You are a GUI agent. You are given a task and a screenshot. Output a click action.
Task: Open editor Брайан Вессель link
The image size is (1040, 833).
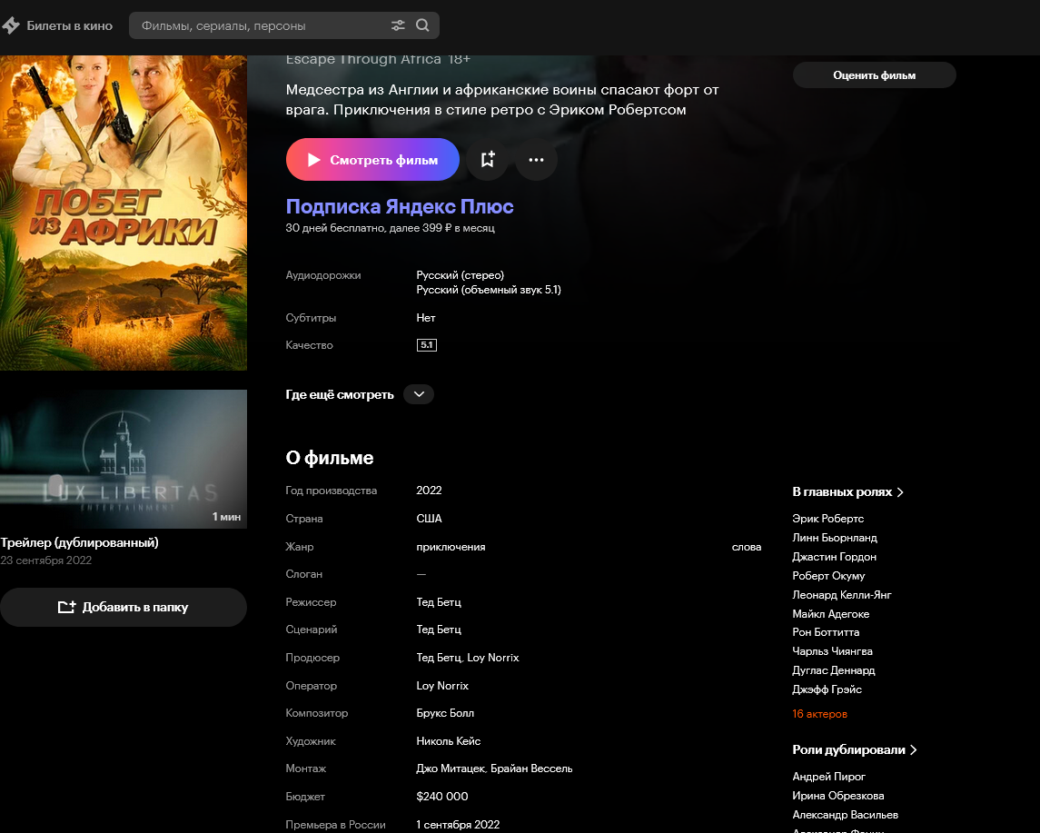[x=531, y=768]
